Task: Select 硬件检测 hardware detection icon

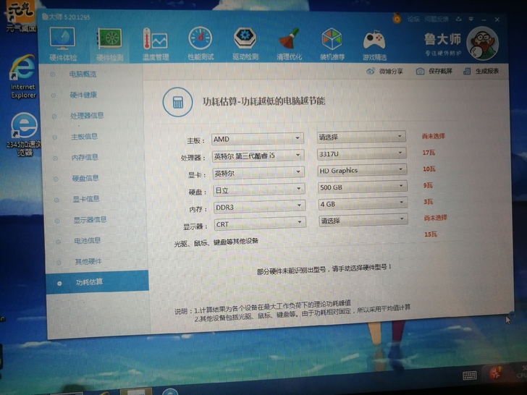Action: (109, 44)
